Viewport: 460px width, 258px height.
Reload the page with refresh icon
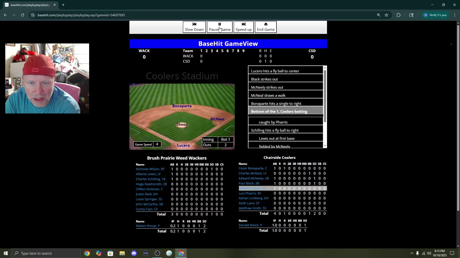22,15
